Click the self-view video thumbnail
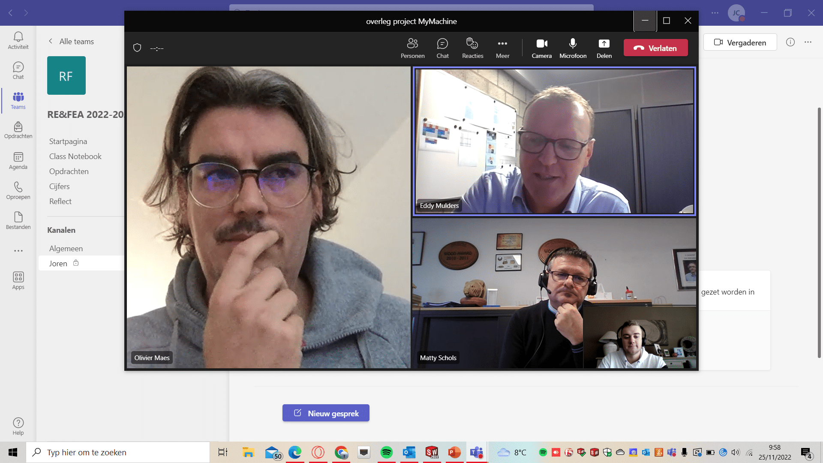 pyautogui.click(x=640, y=337)
